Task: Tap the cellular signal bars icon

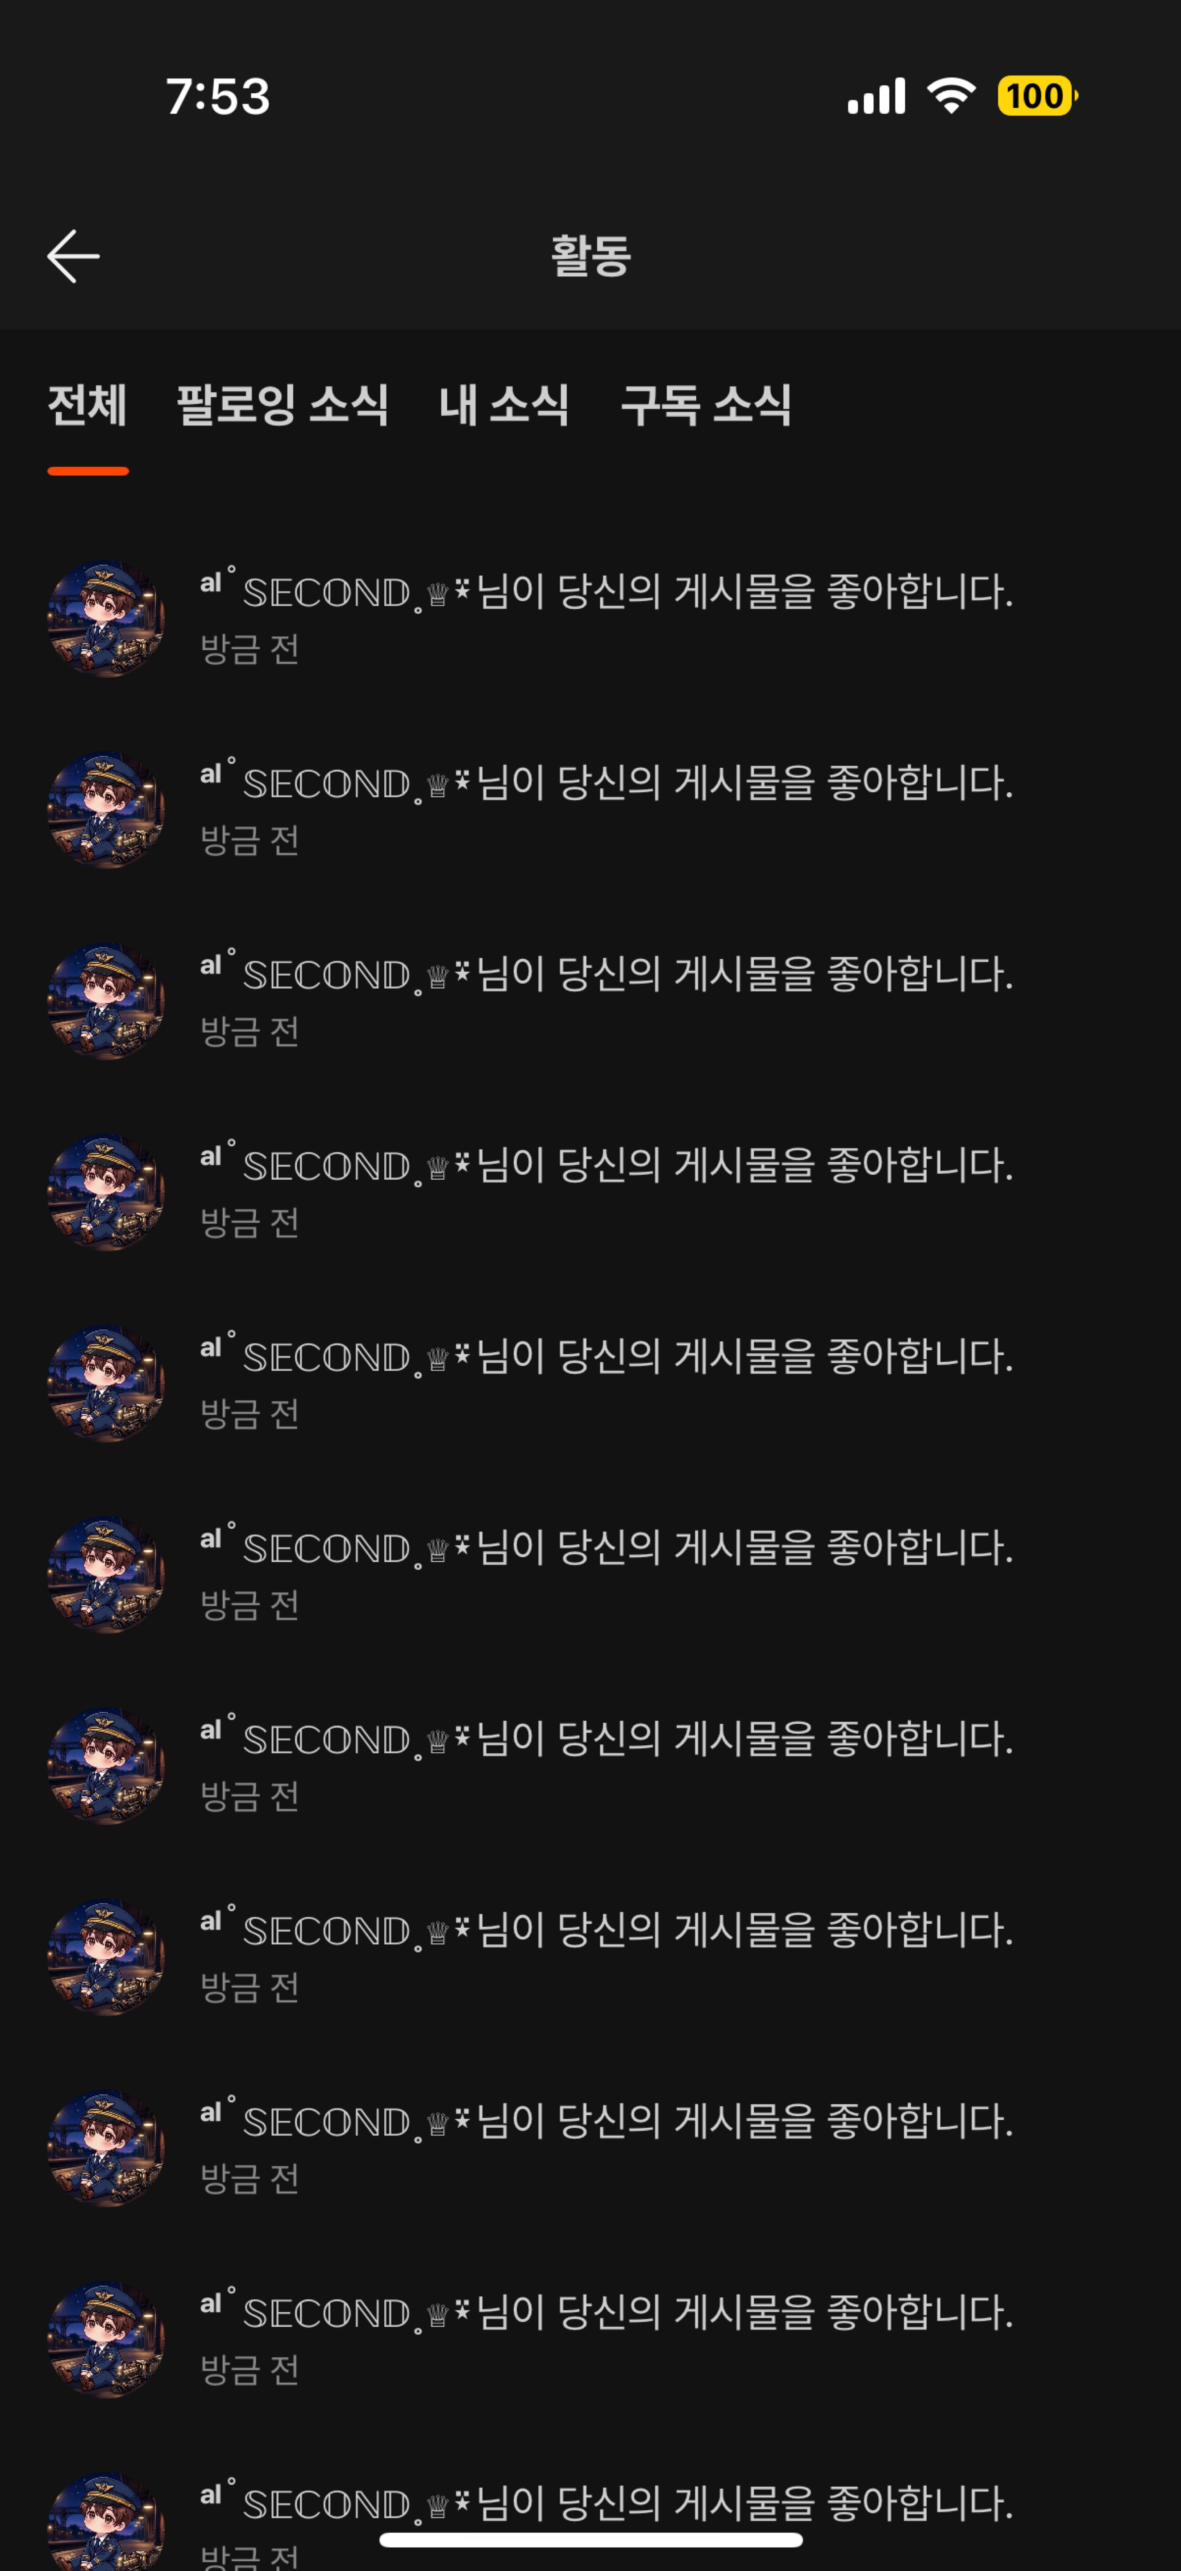Action: [876, 96]
